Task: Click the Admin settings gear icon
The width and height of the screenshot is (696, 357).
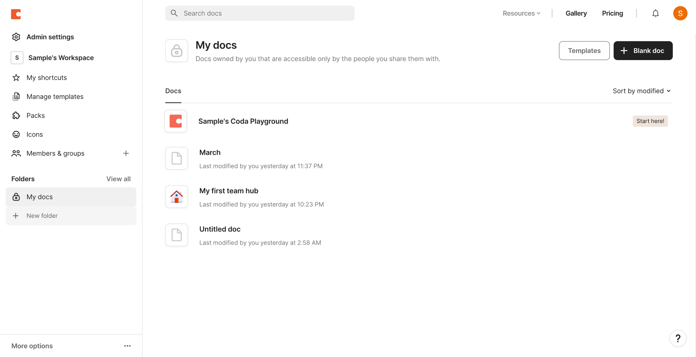Action: (x=16, y=37)
